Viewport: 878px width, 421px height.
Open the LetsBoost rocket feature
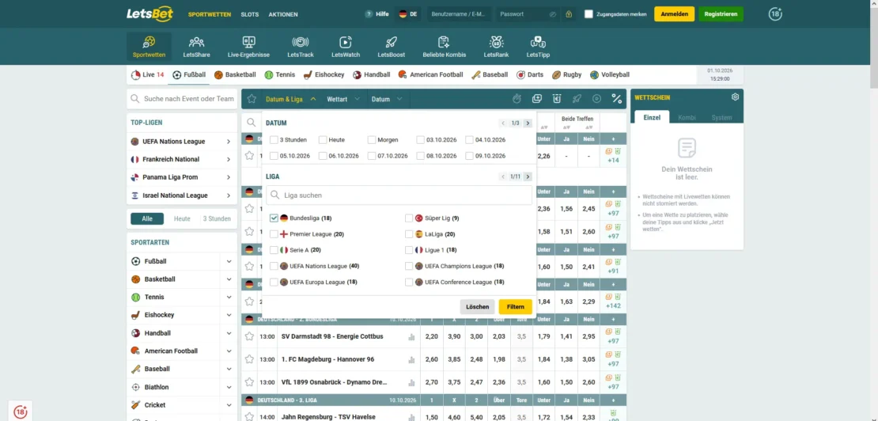pyautogui.click(x=392, y=47)
